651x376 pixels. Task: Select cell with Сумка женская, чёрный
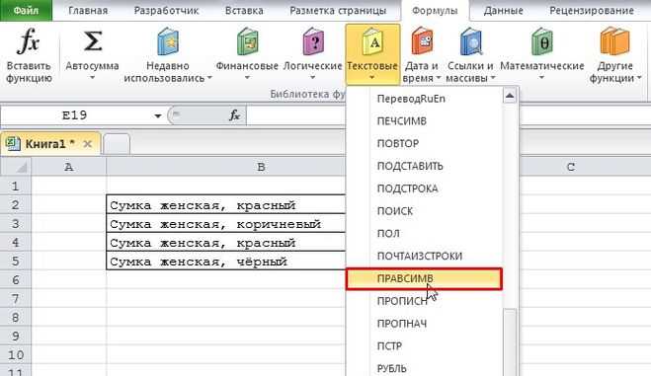pyautogui.click(x=226, y=262)
